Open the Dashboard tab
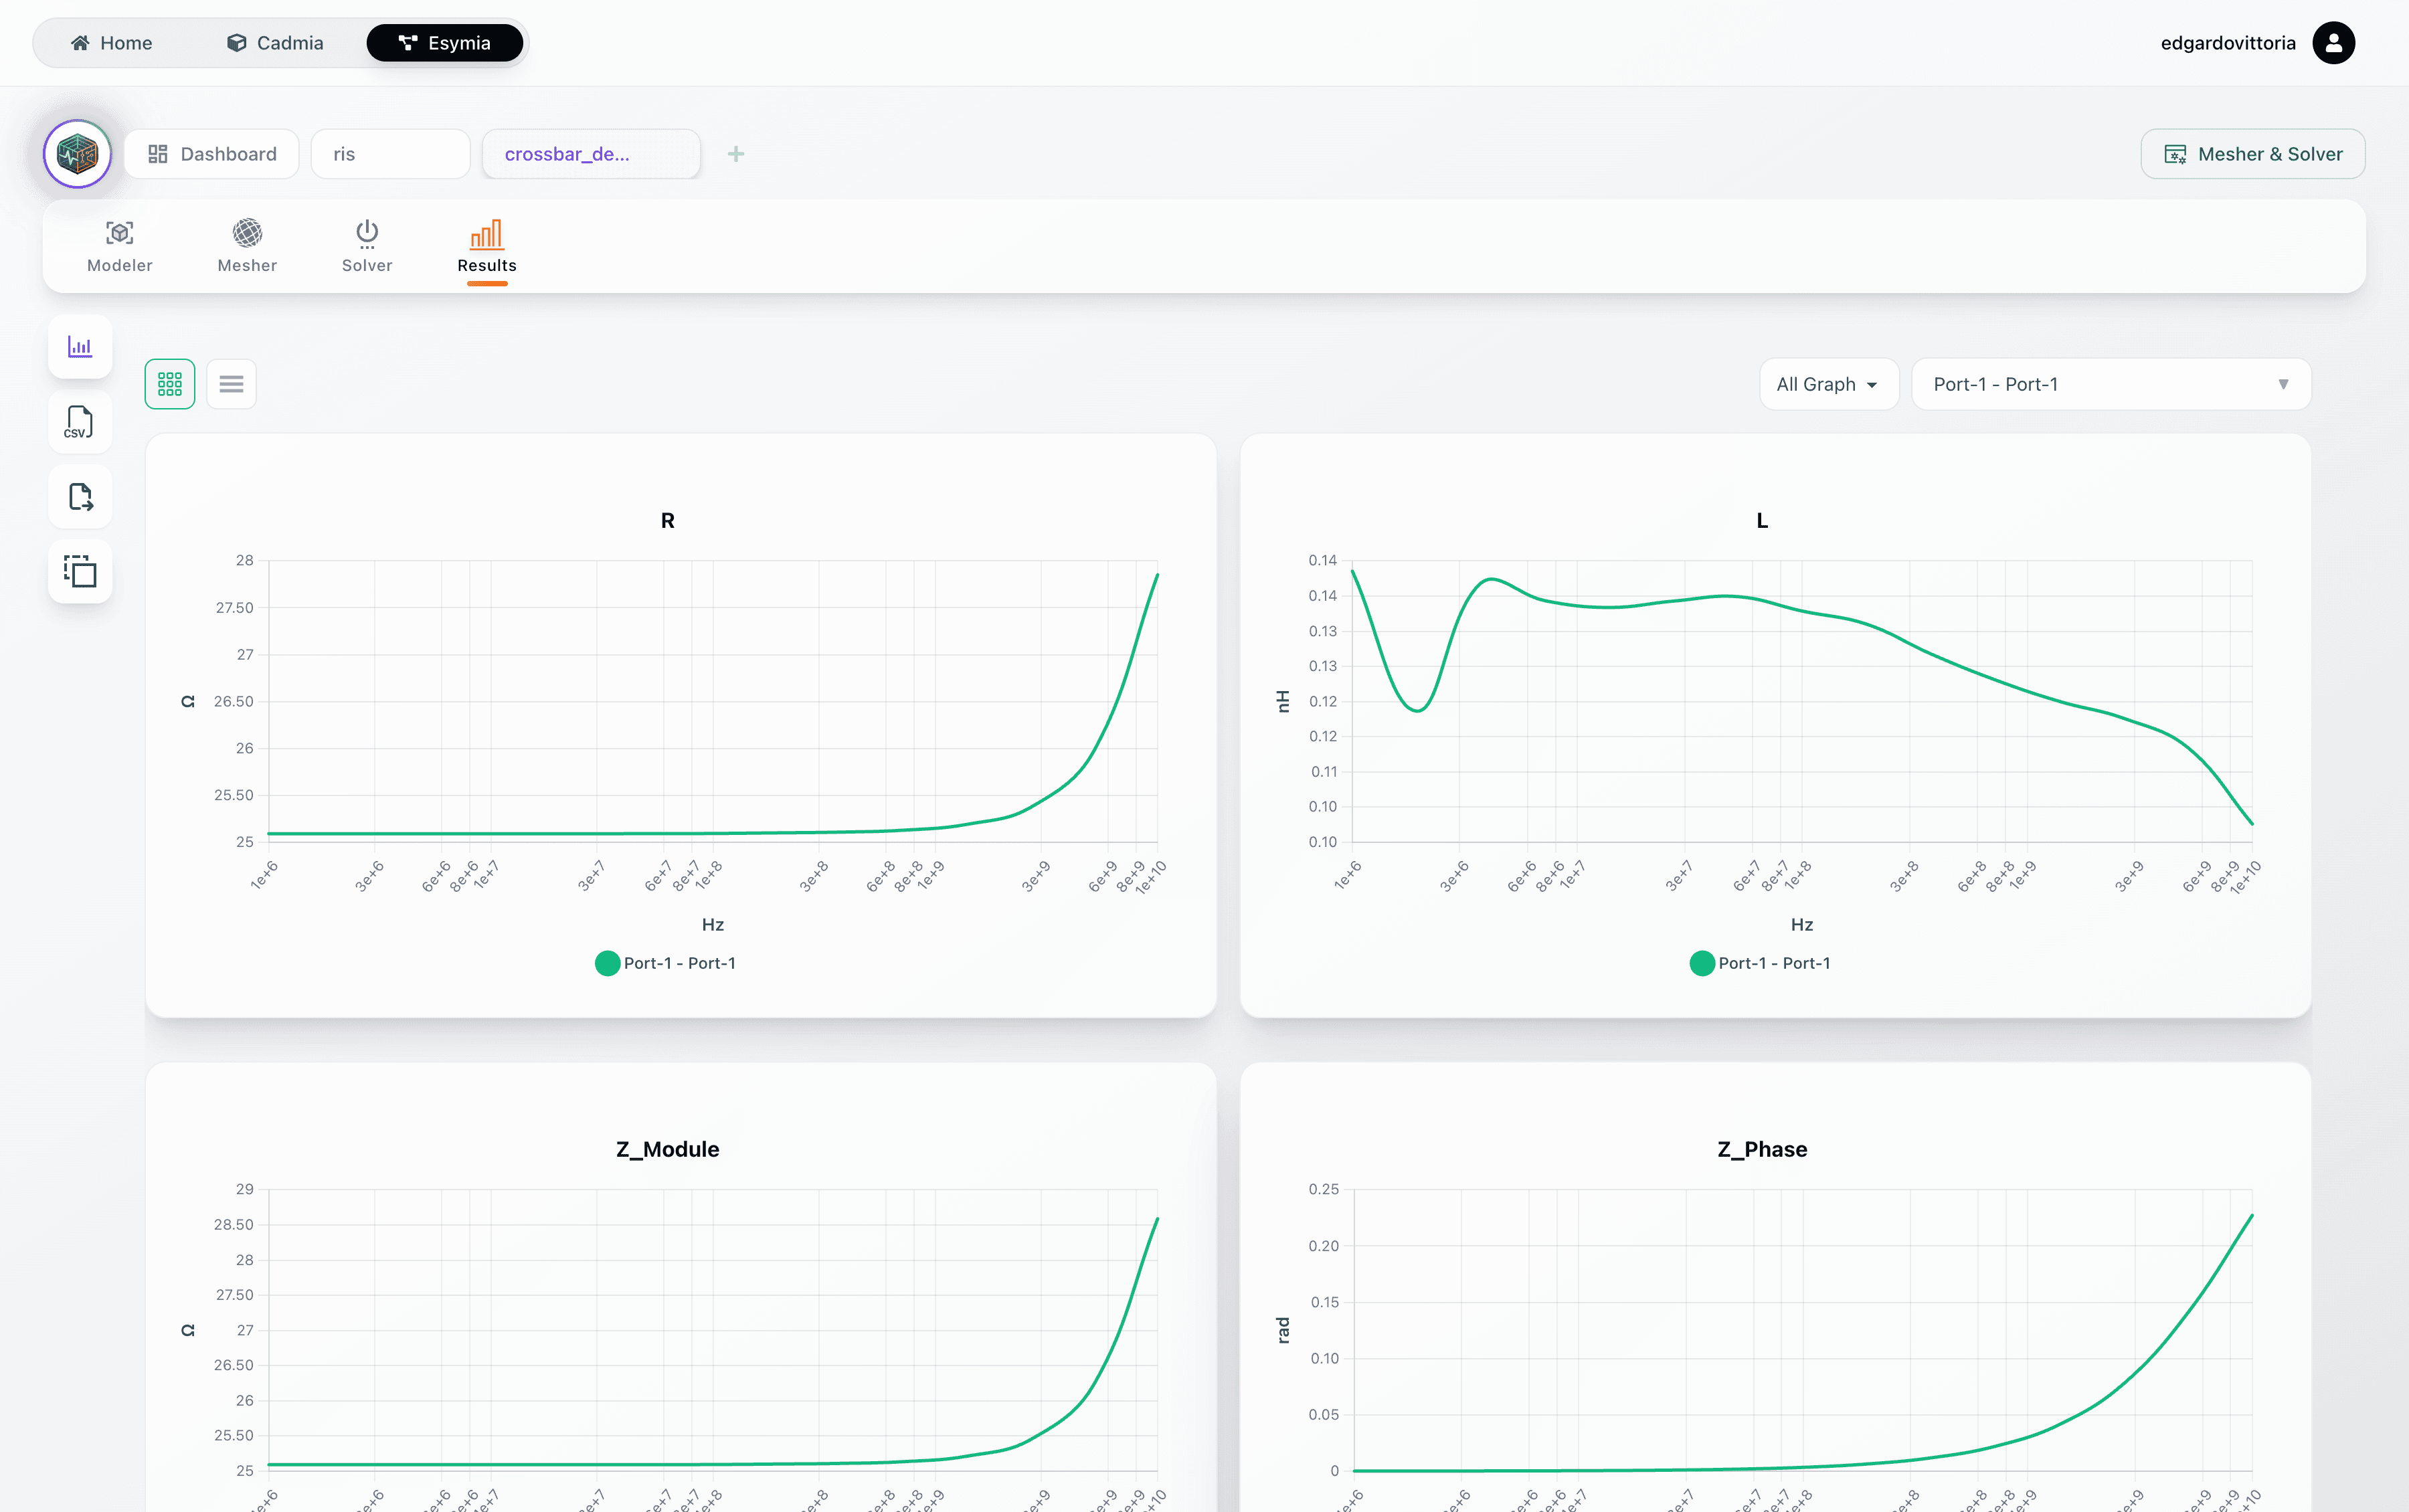Viewport: 2409px width, 1512px height. [212, 154]
